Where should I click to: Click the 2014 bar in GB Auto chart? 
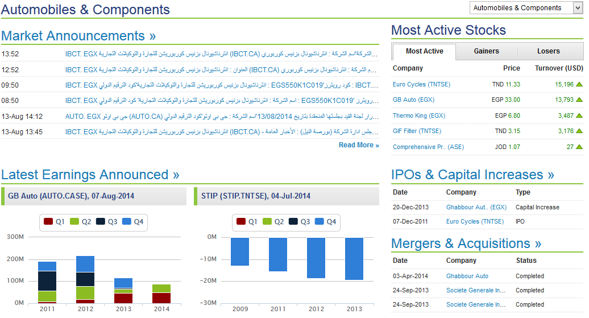coord(161,294)
